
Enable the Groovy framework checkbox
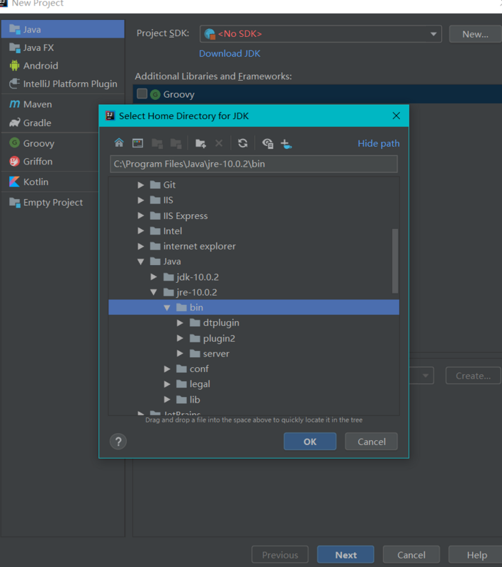142,94
